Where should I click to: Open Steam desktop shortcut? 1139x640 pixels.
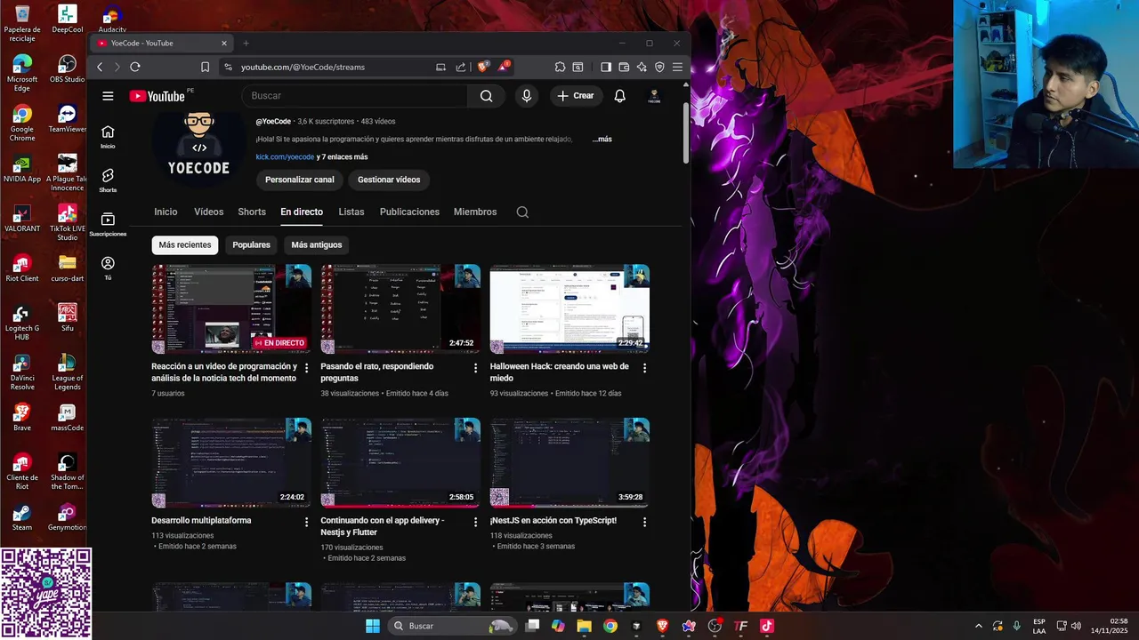click(22, 517)
